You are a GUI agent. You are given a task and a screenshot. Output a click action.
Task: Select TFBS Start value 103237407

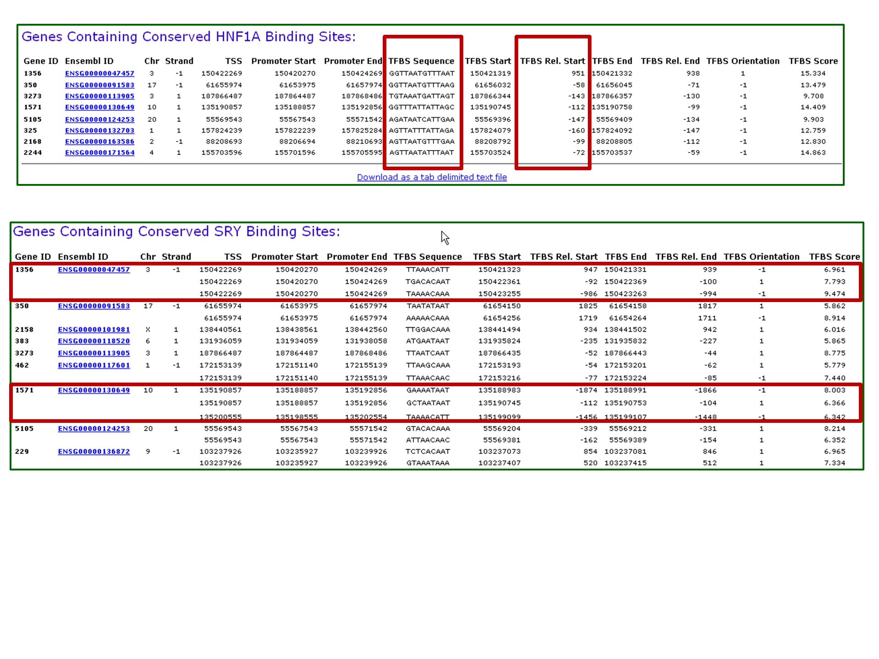[x=499, y=463]
